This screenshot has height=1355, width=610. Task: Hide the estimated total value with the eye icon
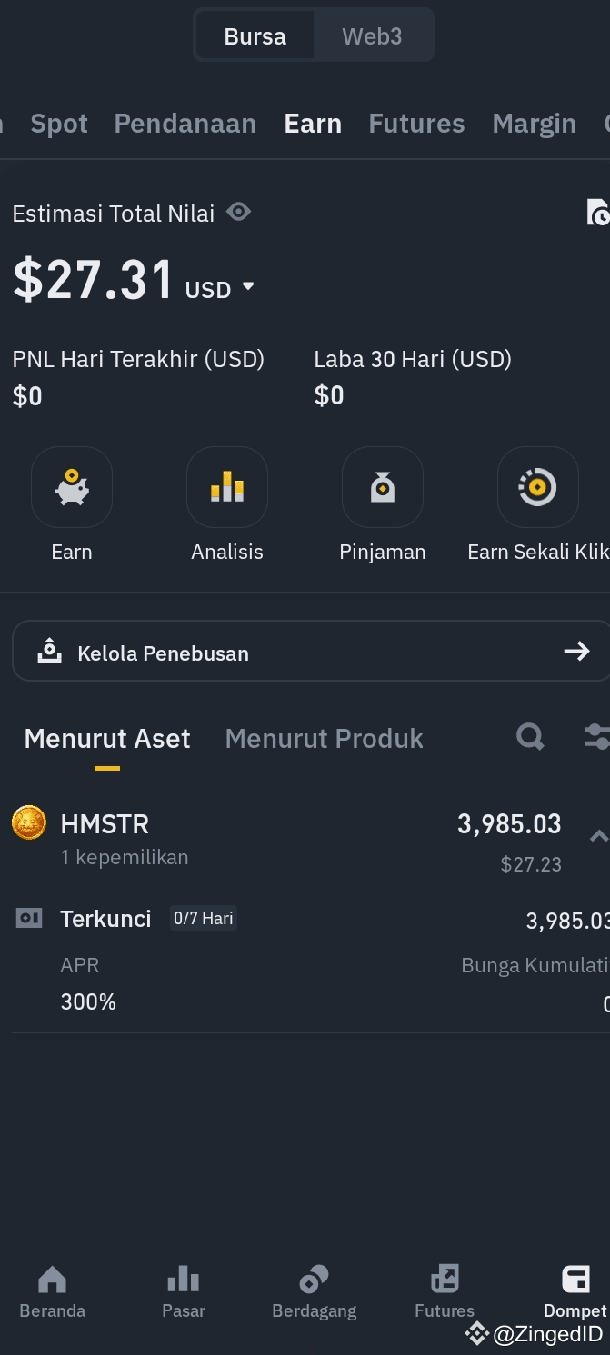tap(239, 212)
